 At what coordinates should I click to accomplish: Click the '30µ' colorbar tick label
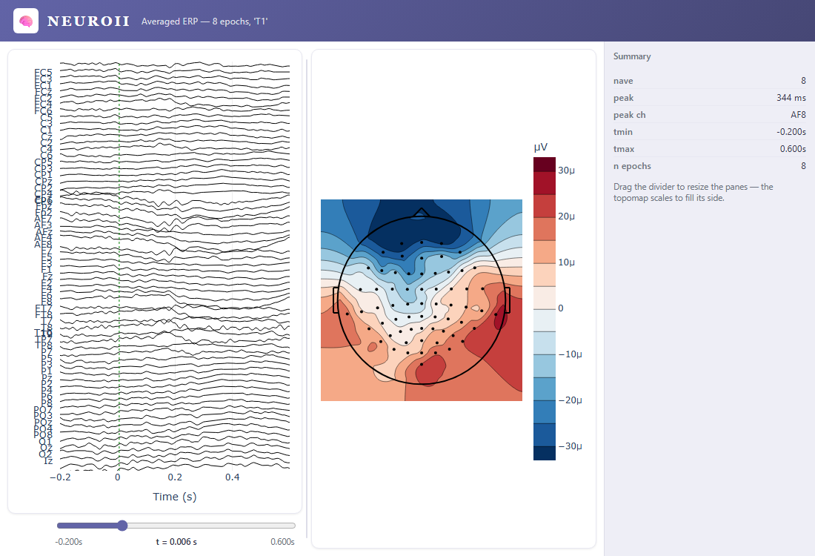[x=566, y=171]
